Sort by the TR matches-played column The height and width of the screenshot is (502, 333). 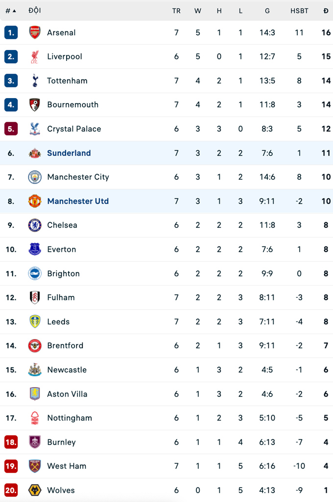coord(176,11)
